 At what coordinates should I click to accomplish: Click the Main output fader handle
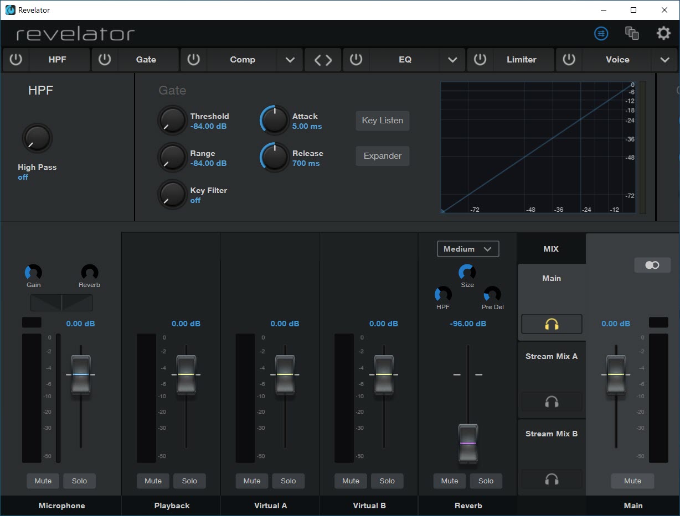point(616,374)
